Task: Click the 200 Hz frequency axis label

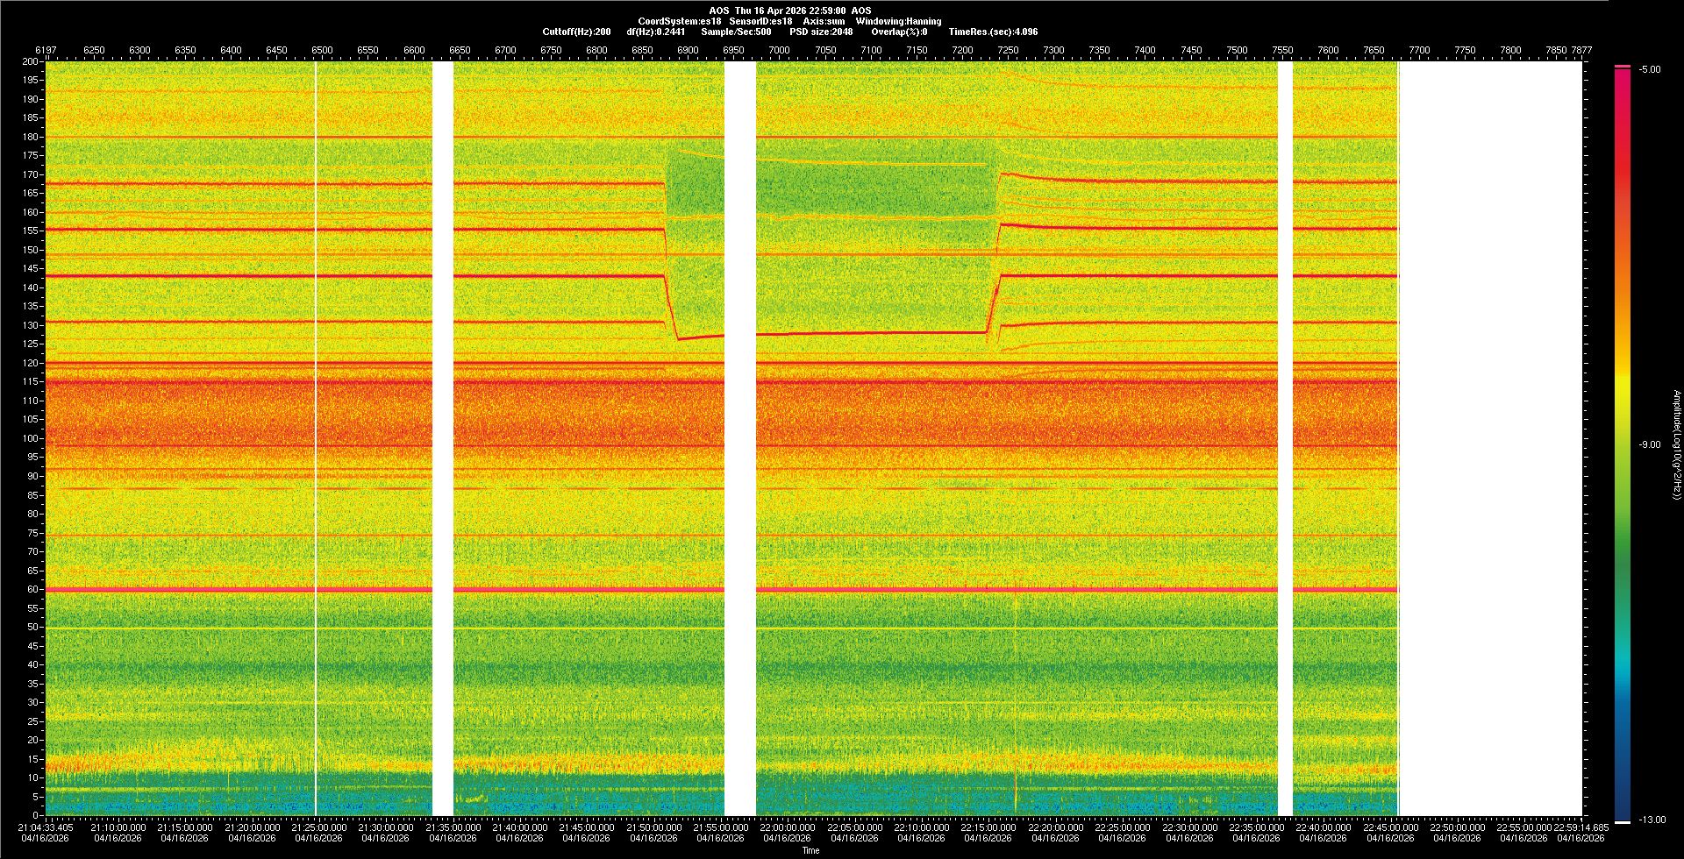Action: [x=31, y=62]
